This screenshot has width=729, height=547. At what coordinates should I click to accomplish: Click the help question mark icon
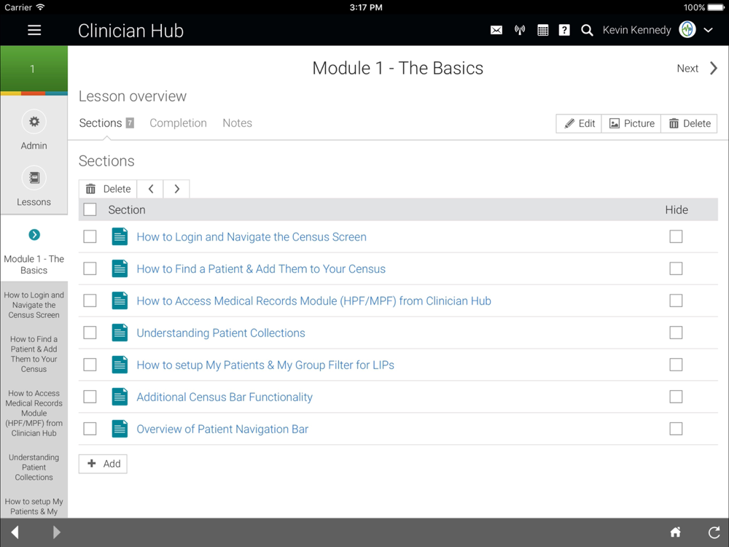point(564,31)
